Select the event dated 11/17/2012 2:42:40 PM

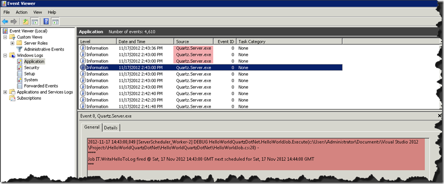pos(210,94)
